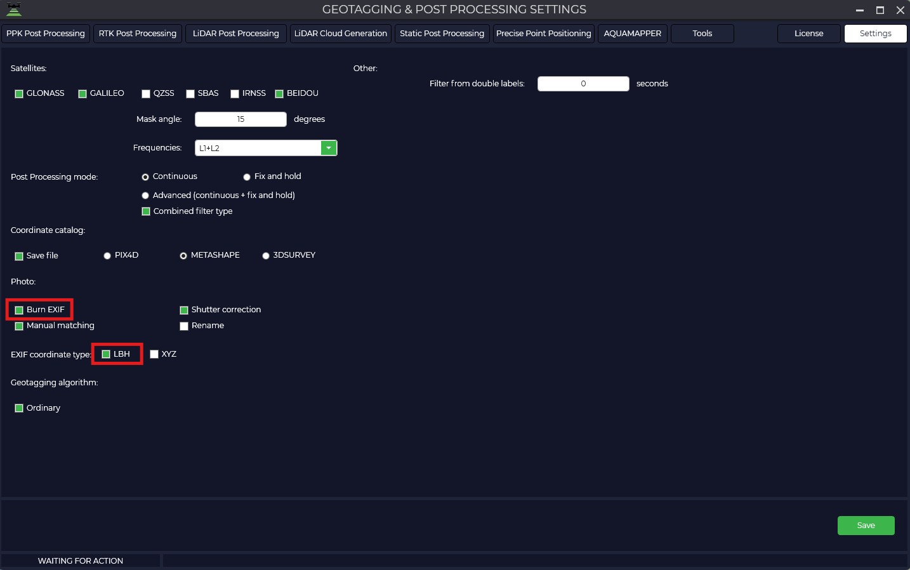Select Fix and hold mode
Image resolution: width=910 pixels, height=570 pixels.
(x=247, y=177)
